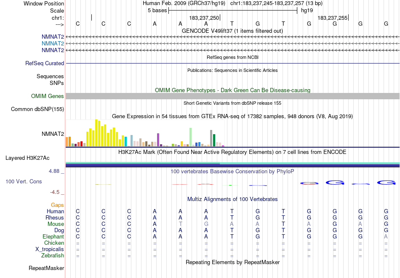Click 'RefSeq genes from NCBI' title

tap(233, 57)
